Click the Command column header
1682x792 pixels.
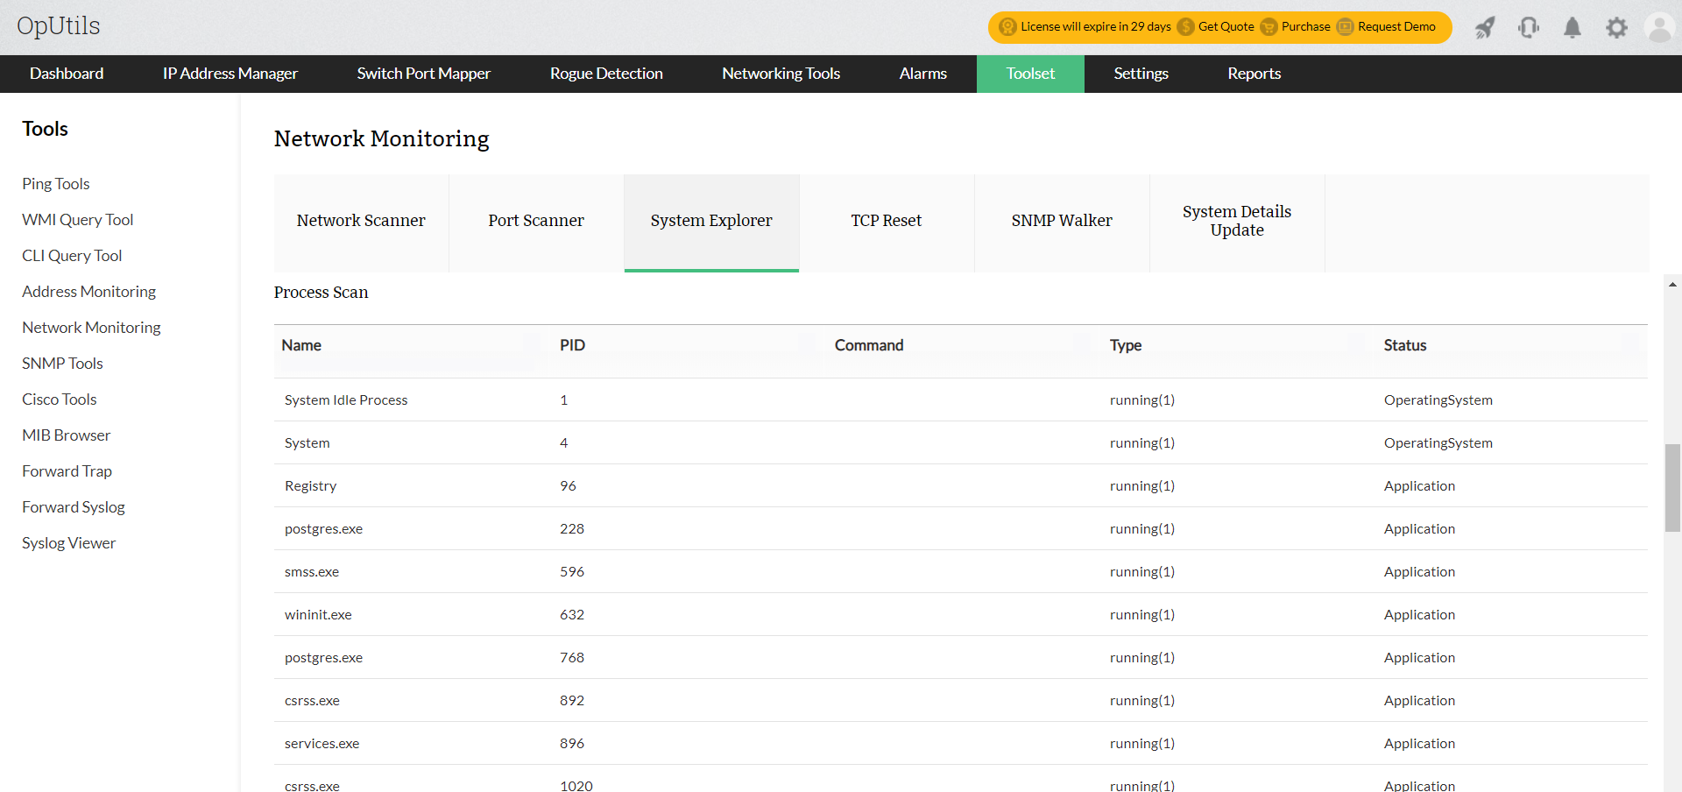(869, 345)
